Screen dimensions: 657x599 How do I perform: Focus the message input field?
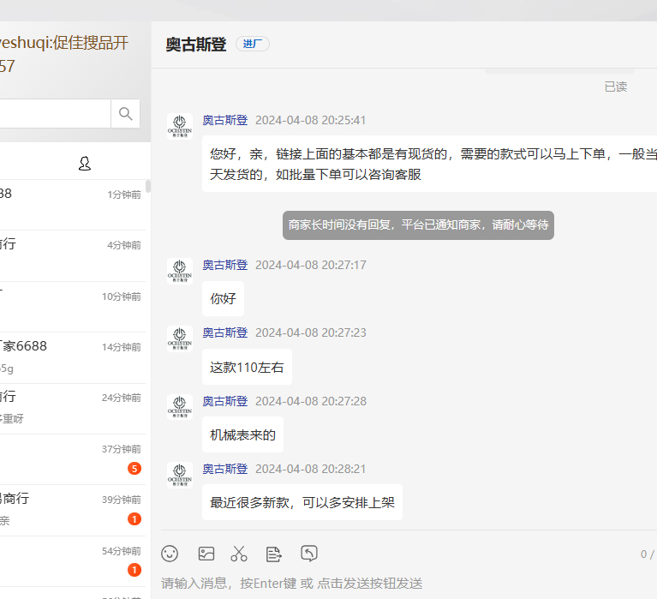coord(403,584)
